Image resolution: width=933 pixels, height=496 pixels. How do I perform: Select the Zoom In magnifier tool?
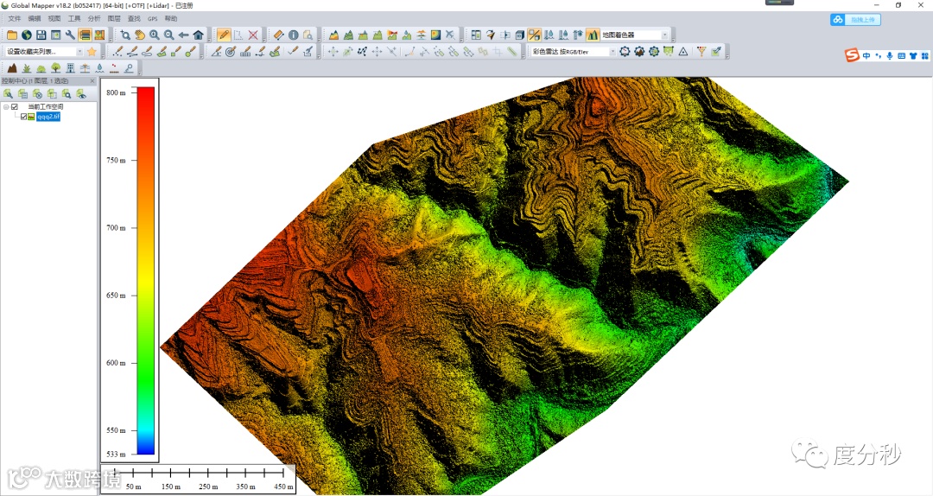154,35
